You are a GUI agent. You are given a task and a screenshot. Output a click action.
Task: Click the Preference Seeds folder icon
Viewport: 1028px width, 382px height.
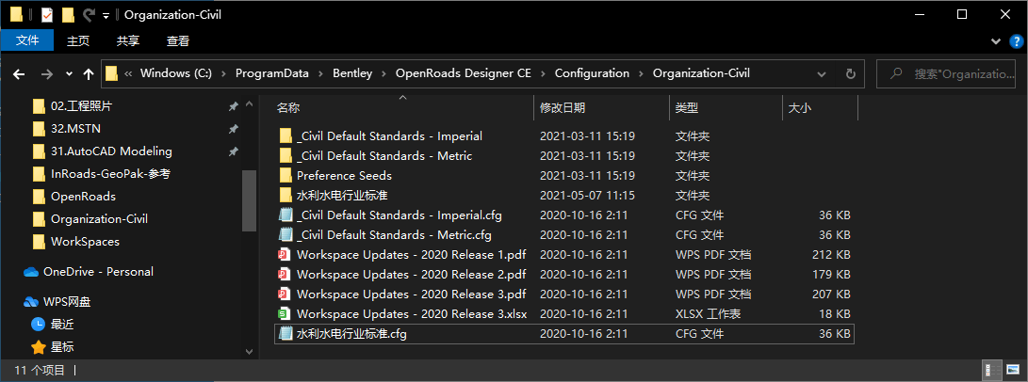pyautogui.click(x=286, y=176)
